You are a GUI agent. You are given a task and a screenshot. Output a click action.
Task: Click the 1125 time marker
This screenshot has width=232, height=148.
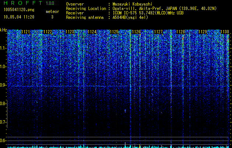pyautogui.click(x=114, y=32)
